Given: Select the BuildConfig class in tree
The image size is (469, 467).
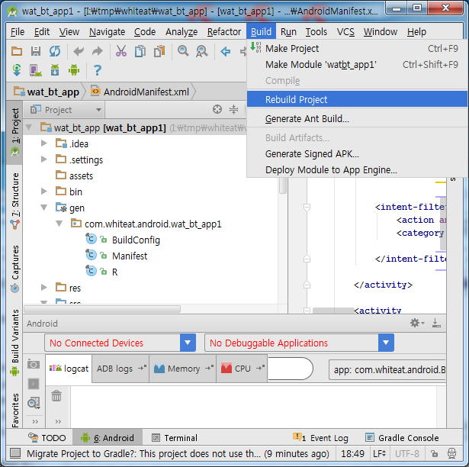Looking at the screenshot, I should coord(136,240).
